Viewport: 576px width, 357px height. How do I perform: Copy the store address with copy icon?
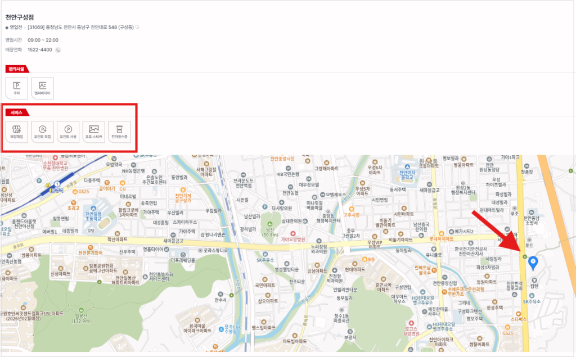[x=137, y=27]
